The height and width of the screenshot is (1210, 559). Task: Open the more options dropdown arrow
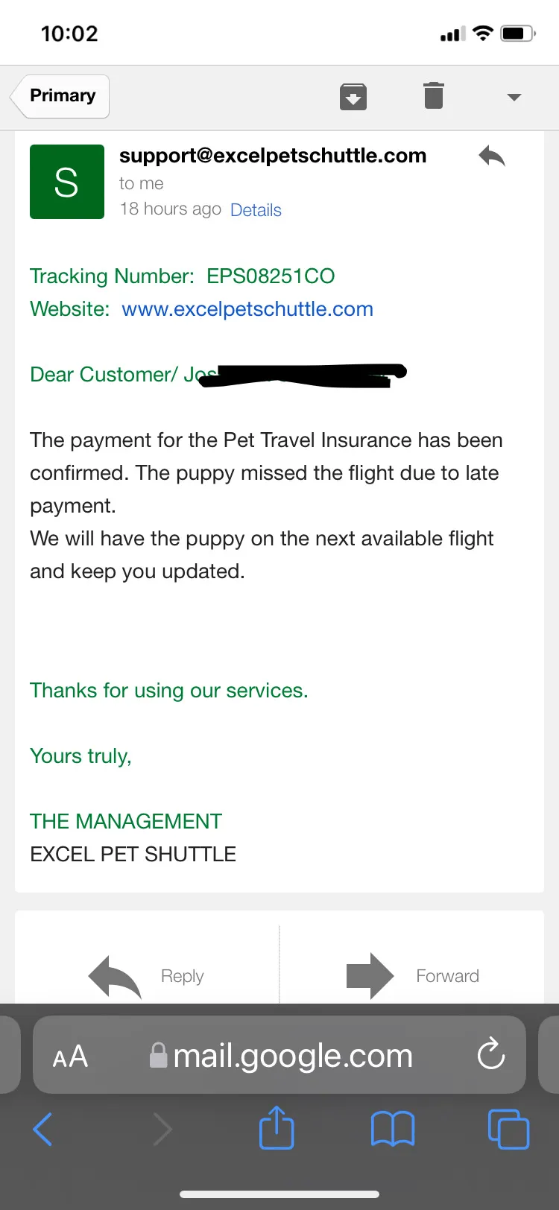[514, 97]
